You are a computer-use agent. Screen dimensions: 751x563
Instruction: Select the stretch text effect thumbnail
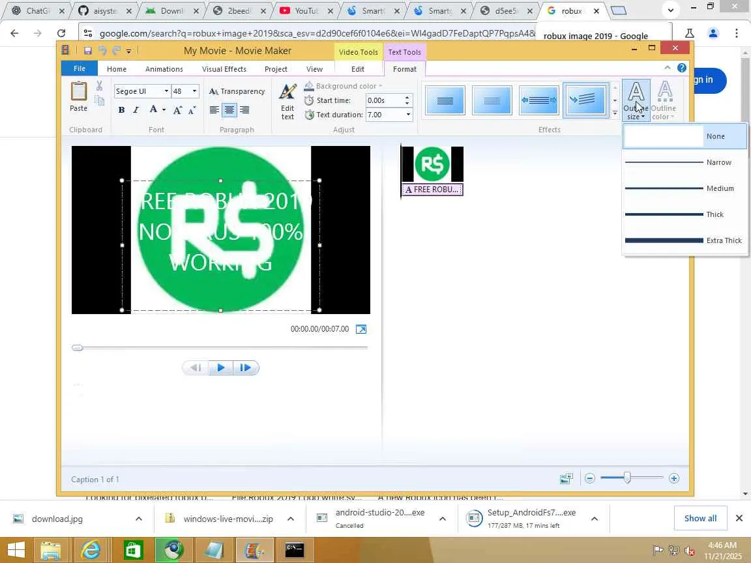tap(539, 100)
